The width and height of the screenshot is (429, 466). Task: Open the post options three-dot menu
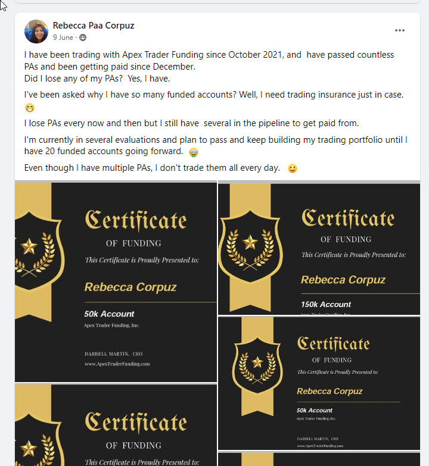tap(400, 30)
